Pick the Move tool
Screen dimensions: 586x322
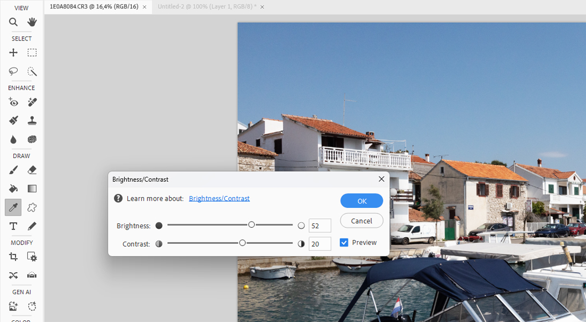(13, 53)
